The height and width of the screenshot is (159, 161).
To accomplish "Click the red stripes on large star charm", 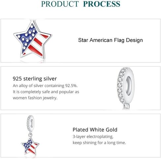I will [x=37, y=45].
